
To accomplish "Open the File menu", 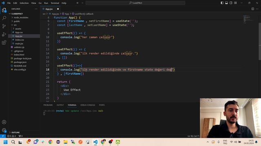I will tap(9, 3).
